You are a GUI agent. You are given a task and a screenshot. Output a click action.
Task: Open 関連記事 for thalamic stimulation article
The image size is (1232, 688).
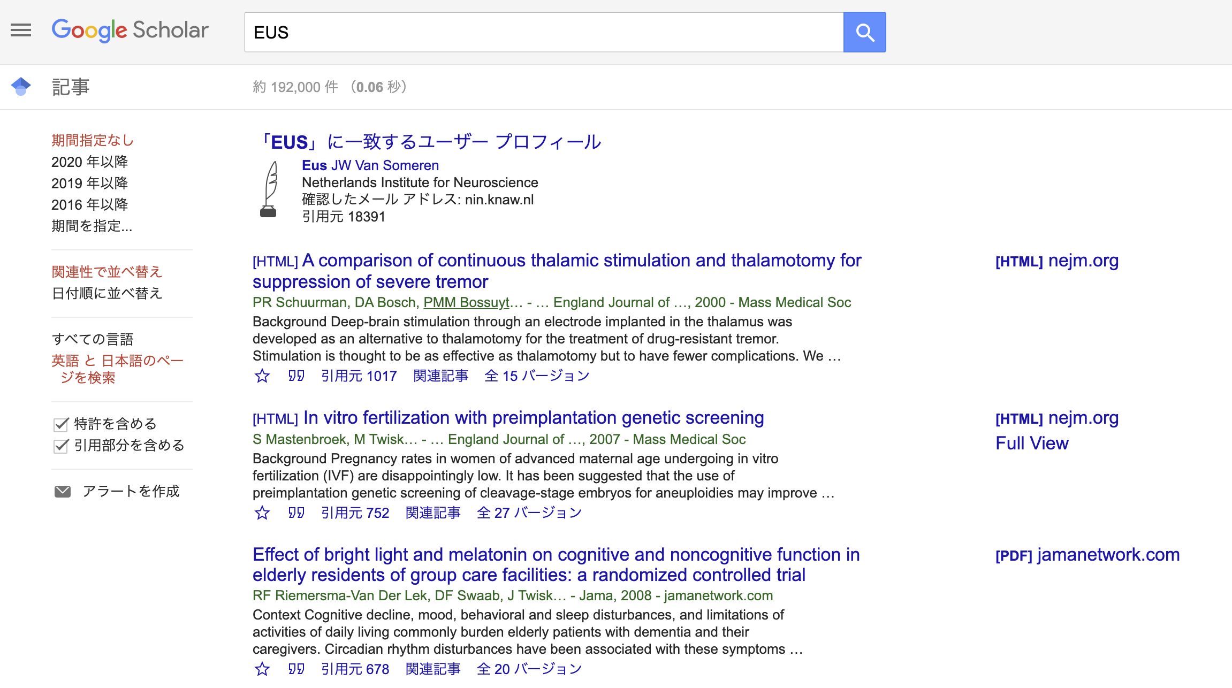pyautogui.click(x=441, y=376)
